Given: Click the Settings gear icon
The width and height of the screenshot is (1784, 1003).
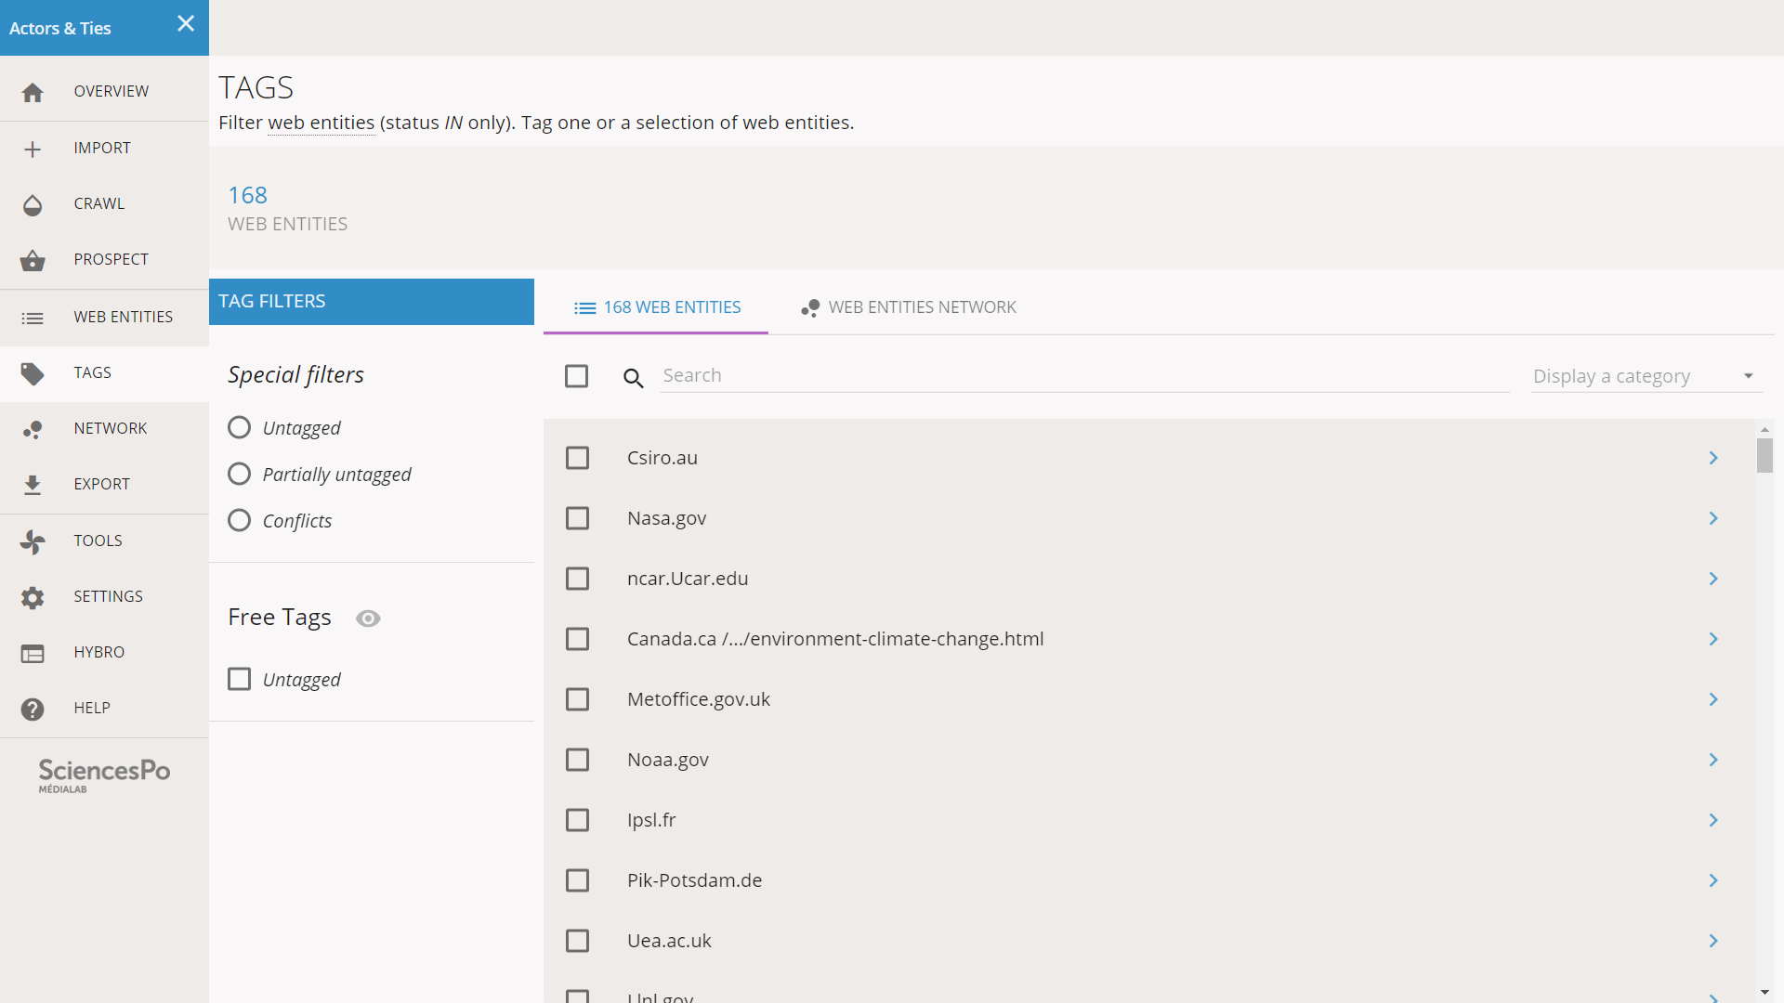Looking at the screenshot, I should point(33,597).
